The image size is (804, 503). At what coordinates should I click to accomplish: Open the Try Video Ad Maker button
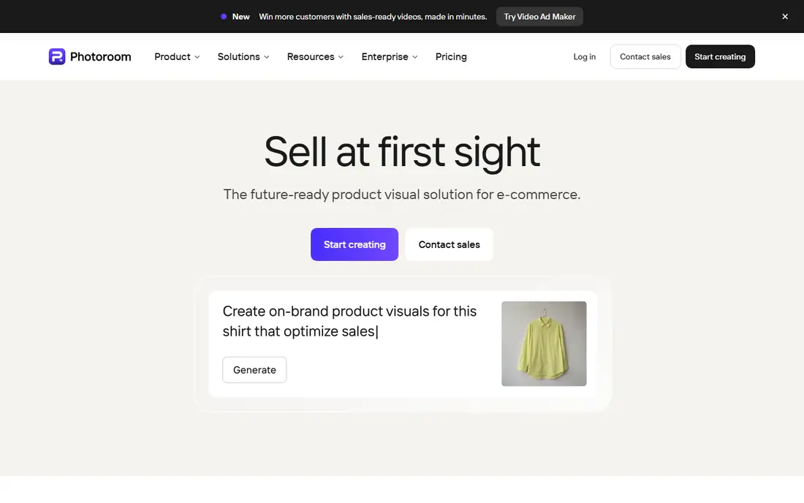point(539,16)
